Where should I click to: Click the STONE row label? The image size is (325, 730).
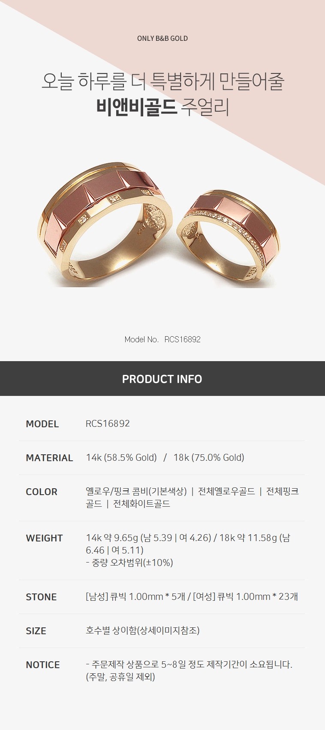click(41, 597)
